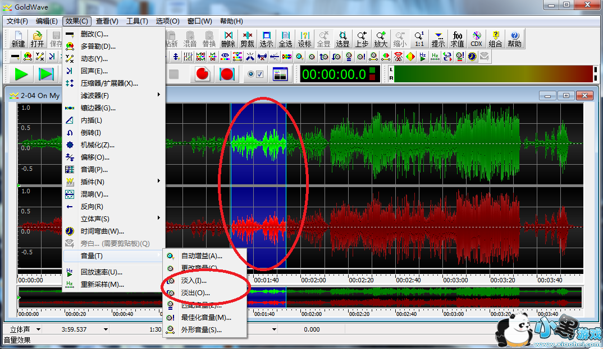This screenshot has height=349, width=603.
Task: Open the CDX audio extraction tool
Action: pos(476,39)
